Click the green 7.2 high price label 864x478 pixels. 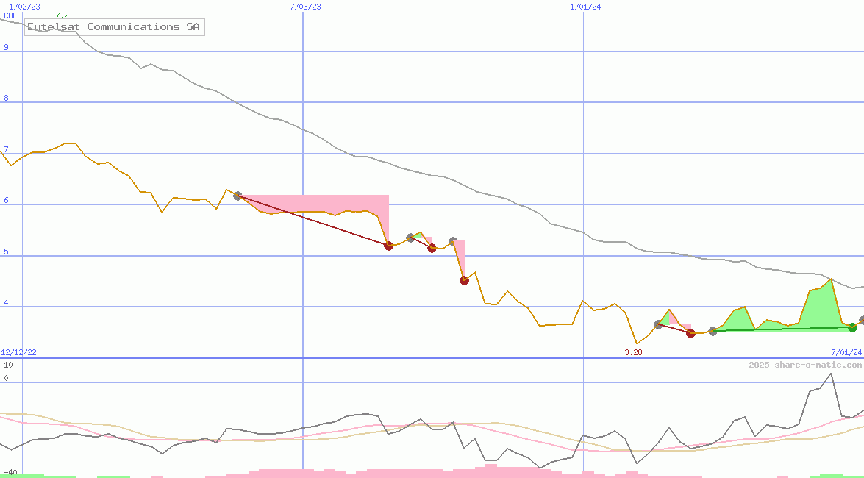tap(62, 15)
